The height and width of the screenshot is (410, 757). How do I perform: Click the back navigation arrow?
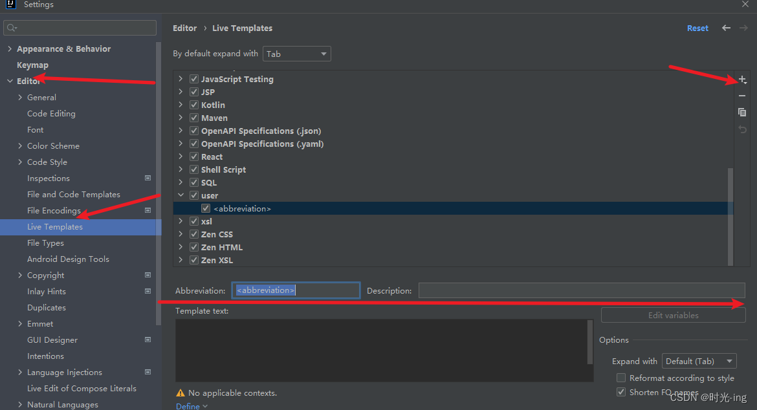726,28
